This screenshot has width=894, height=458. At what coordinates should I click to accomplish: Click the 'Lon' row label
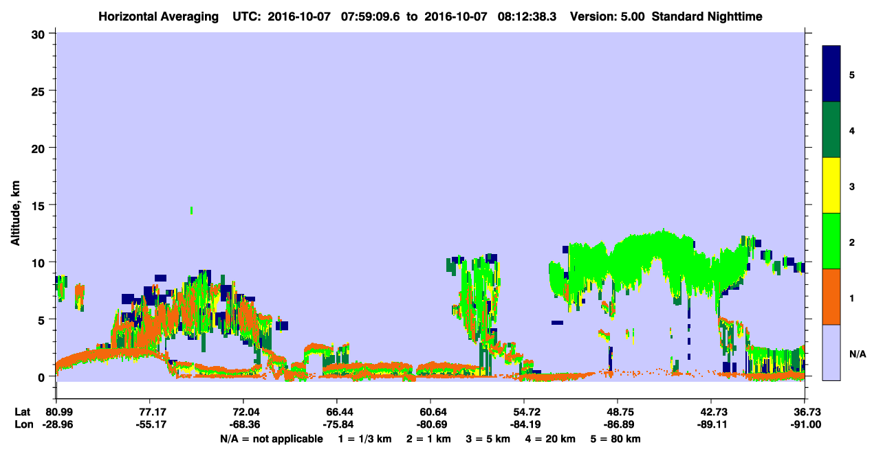(24, 425)
